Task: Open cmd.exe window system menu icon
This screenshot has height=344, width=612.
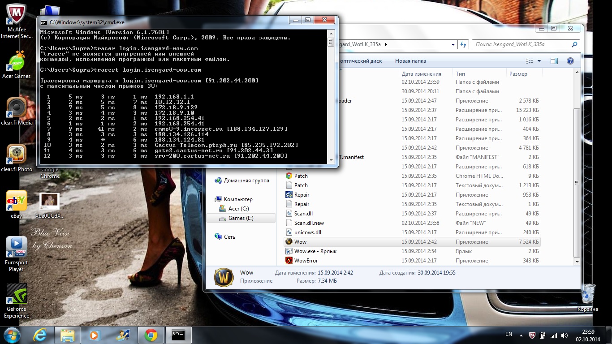Action: [x=43, y=22]
